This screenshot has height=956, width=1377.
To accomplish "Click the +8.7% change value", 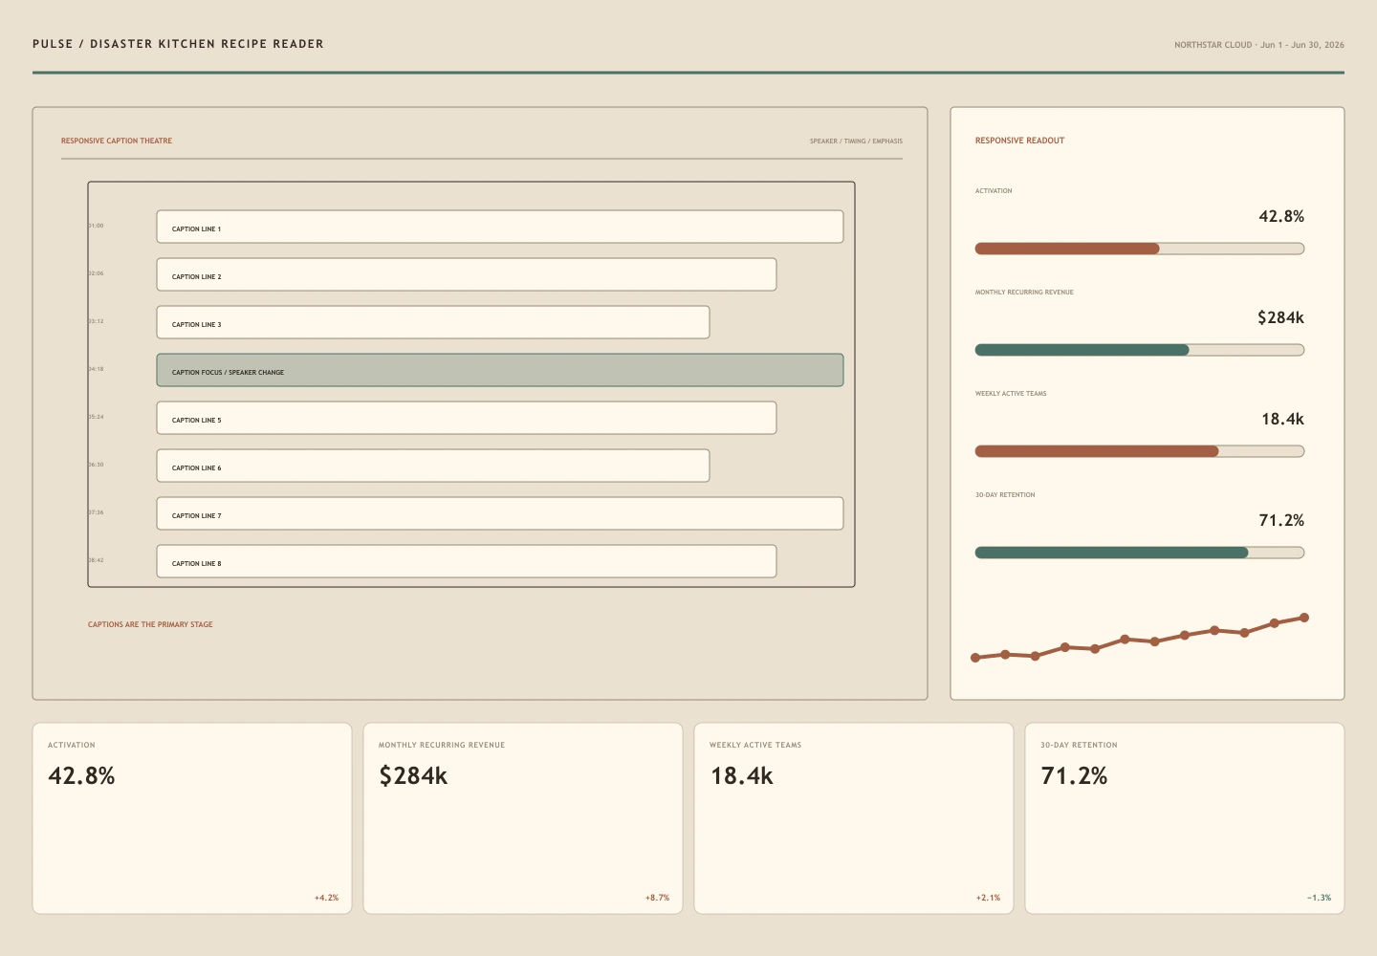I will coord(657,898).
